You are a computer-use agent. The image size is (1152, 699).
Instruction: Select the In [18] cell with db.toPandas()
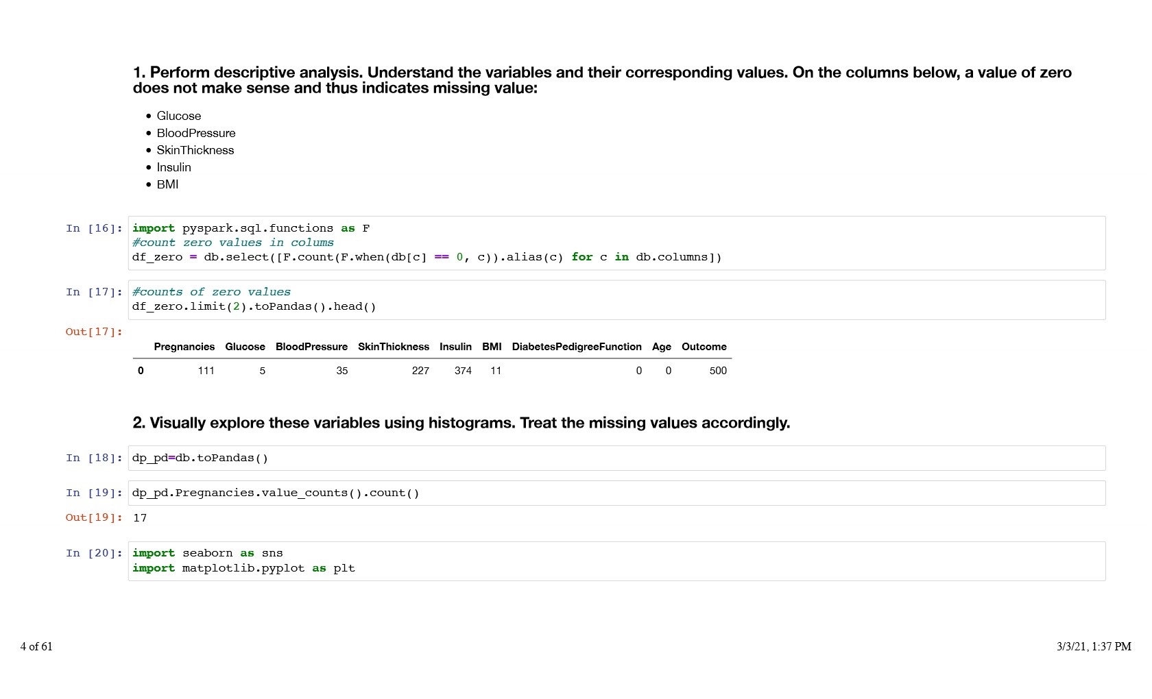[x=616, y=458]
